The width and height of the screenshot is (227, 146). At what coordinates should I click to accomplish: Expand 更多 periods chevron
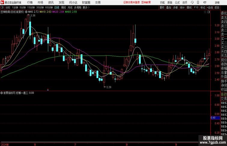[86, 7]
